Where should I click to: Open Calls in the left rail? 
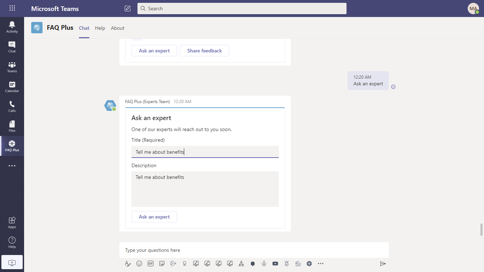(12, 106)
